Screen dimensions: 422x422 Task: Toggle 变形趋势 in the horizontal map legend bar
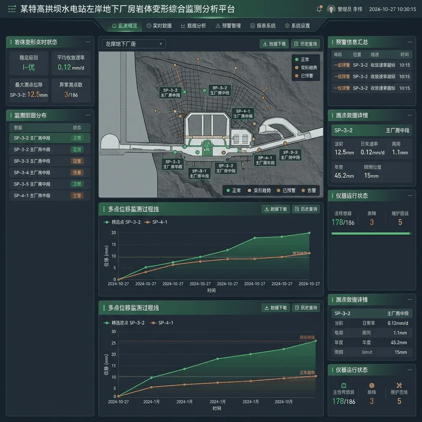click(x=259, y=190)
